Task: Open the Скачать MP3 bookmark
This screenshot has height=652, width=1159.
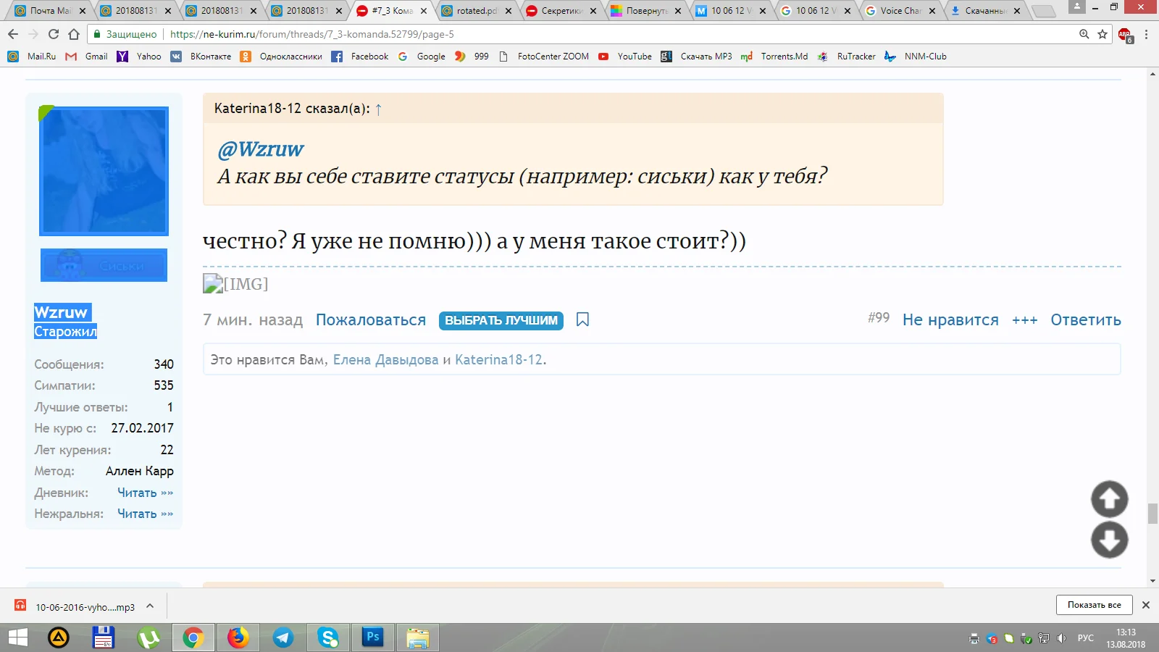Action: 696,57
